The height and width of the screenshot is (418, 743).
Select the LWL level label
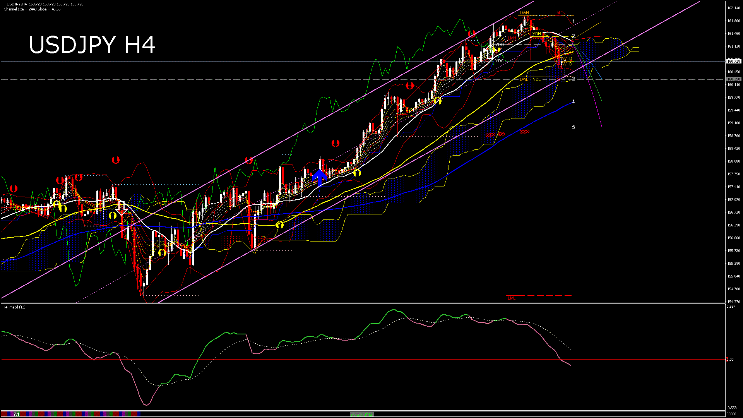click(x=524, y=79)
